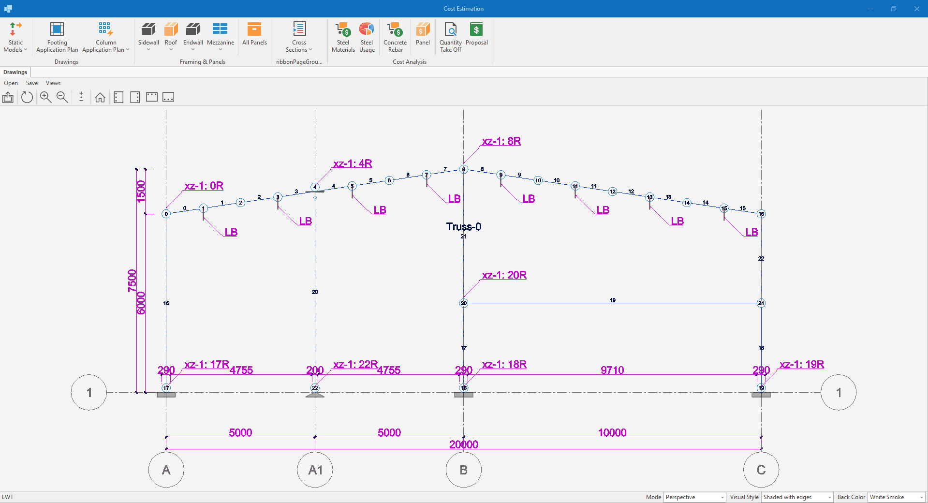Click the Save menu item
Screen dimensions: 928x503
[x=32, y=83]
